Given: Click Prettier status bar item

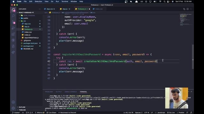Looking at the screenshot, I should click(x=180, y=113).
